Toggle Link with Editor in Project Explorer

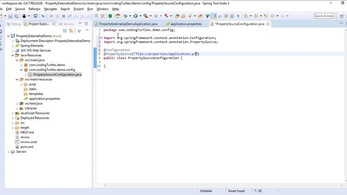[71, 31]
